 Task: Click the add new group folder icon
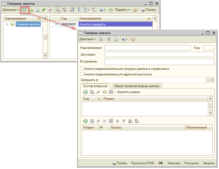point(31,10)
